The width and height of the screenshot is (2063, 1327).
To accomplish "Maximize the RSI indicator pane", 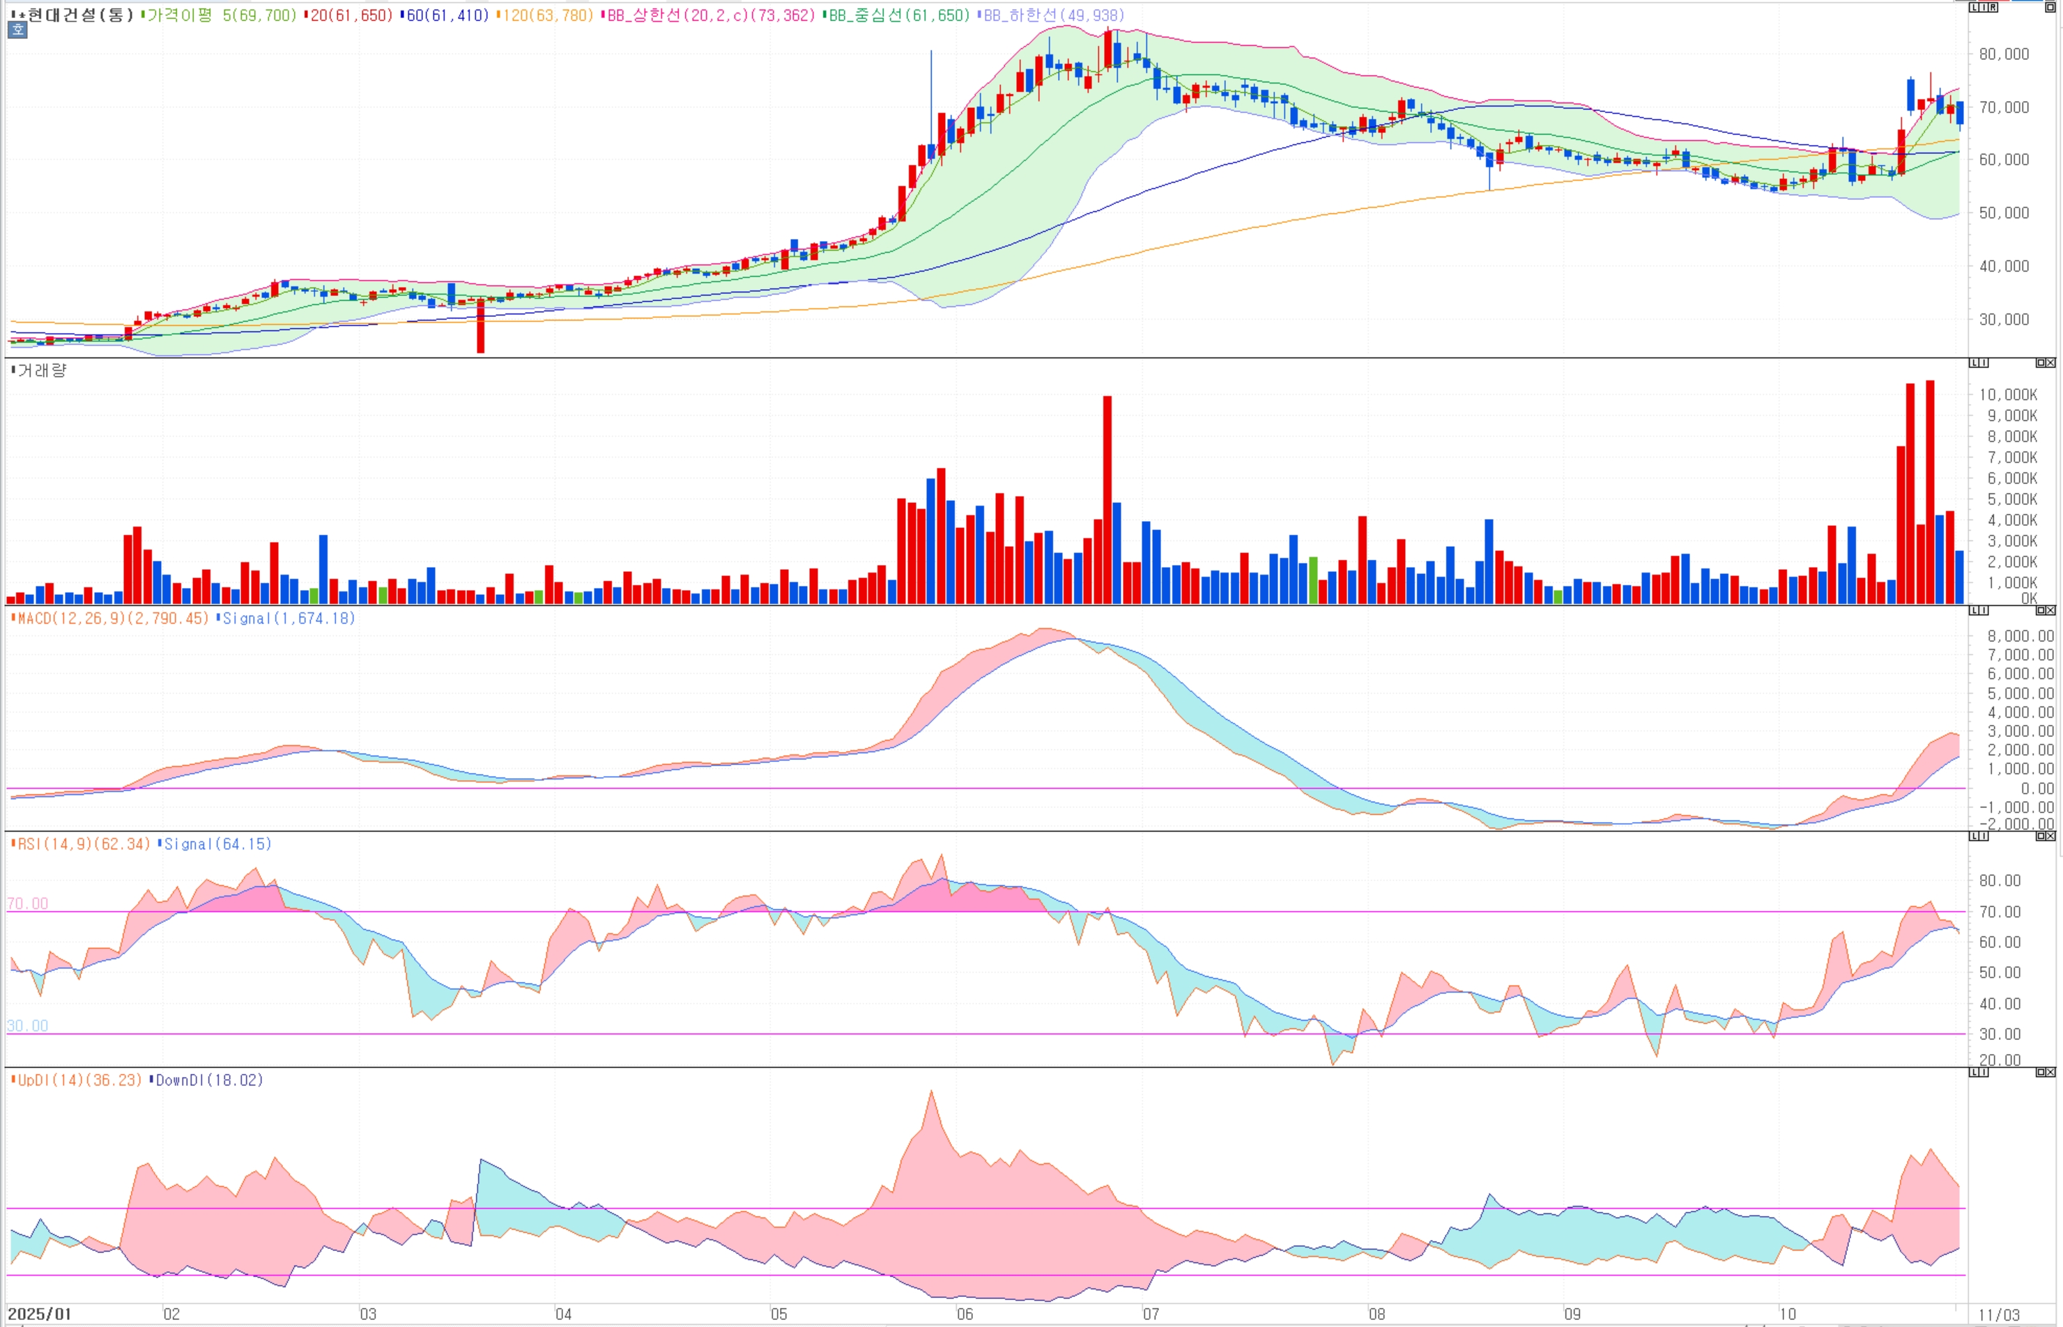I will 2041,836.
